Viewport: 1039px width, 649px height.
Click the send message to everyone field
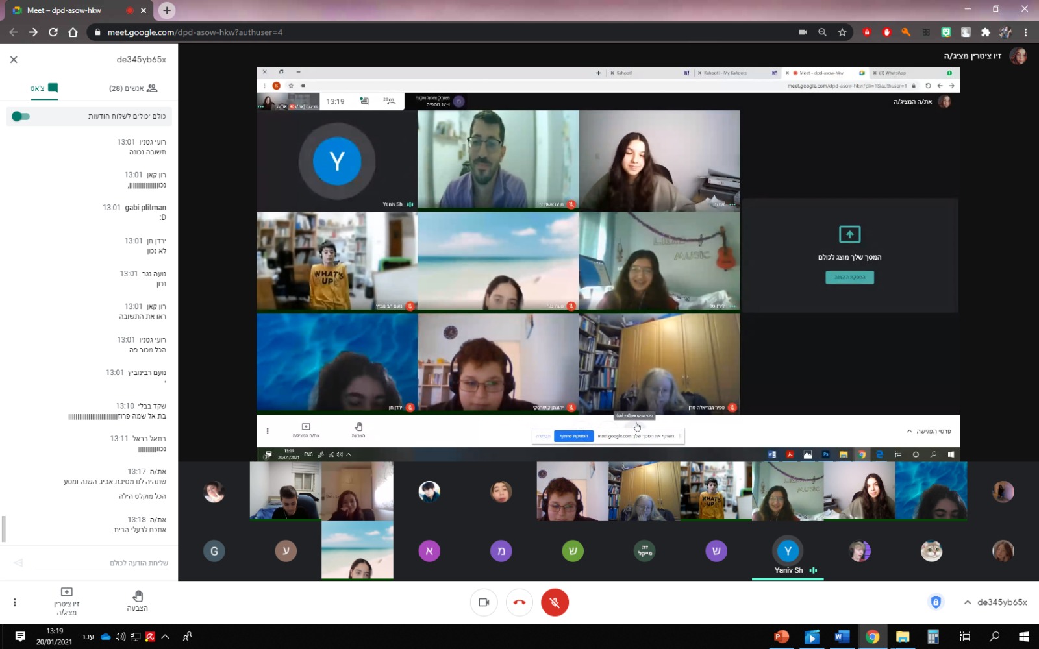[104, 563]
